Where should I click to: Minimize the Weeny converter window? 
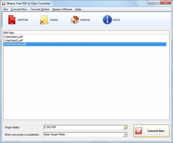(x=151, y=2)
